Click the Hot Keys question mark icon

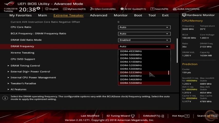(x=187, y=116)
